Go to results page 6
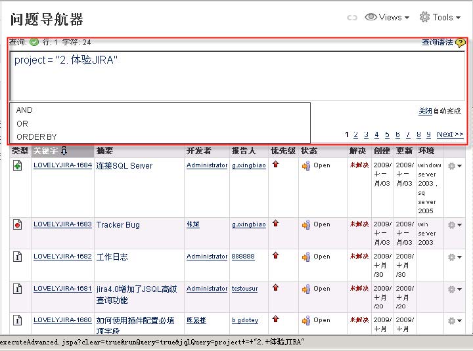This screenshot has width=473, height=351. [x=397, y=134]
